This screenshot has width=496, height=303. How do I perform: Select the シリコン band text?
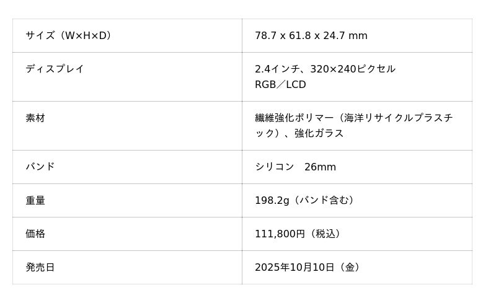(x=275, y=167)
